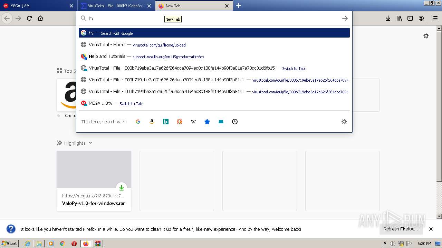442x248 pixels.
Task: Select 'hy — Search with Google' suggestion
Action: point(214,33)
